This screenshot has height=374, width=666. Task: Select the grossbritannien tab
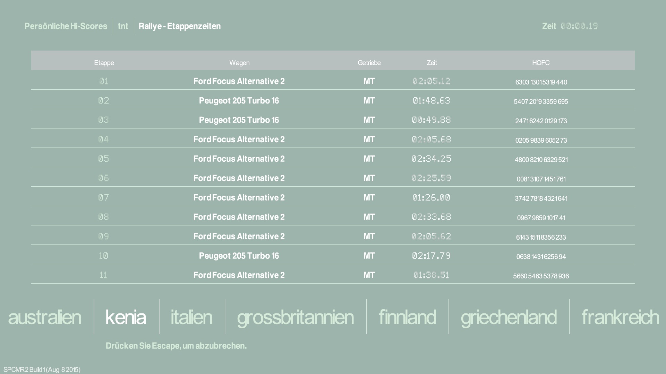click(x=295, y=317)
